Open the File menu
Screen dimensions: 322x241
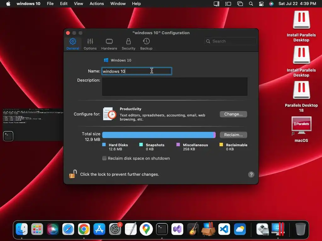coord(50,4)
